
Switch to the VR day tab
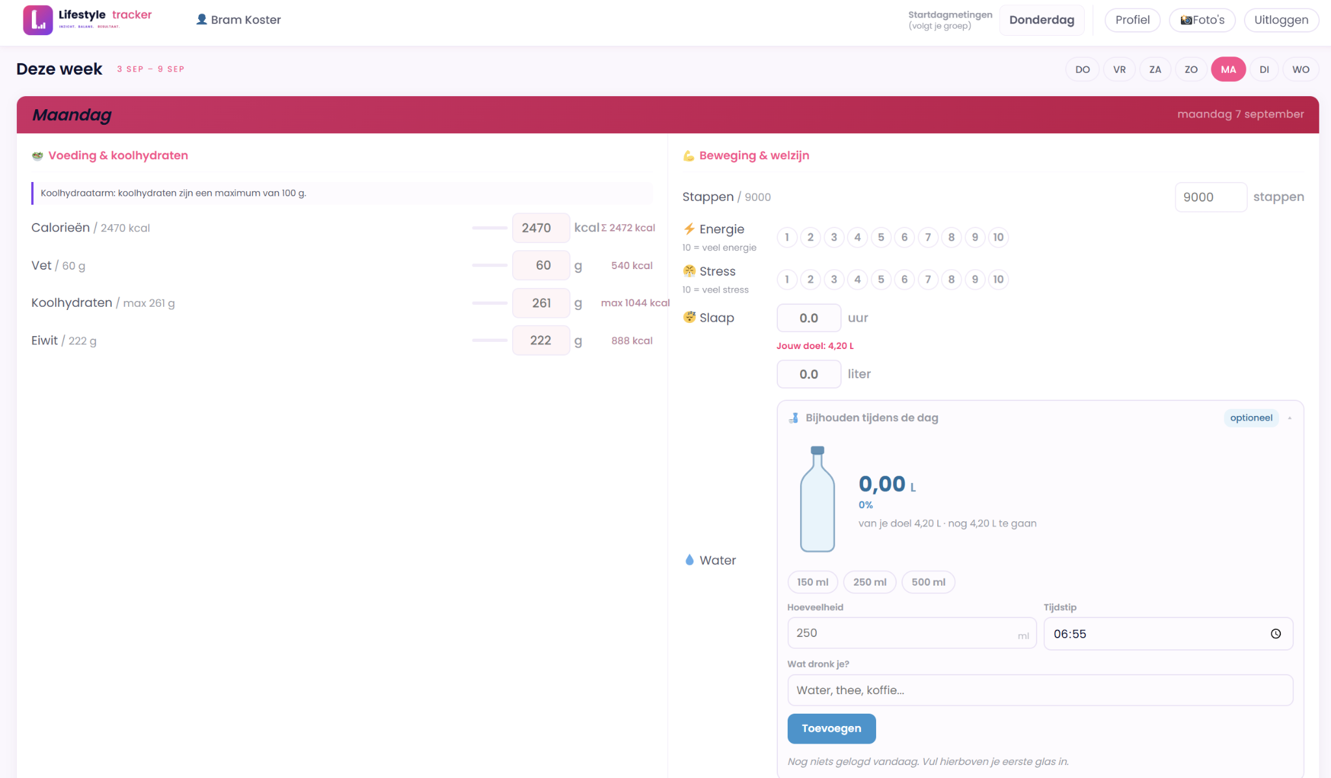(1119, 70)
